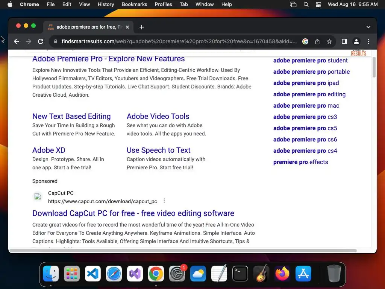Select adobe premiere pro cs4 suggestion
The image size is (385, 289).
coord(305,151)
